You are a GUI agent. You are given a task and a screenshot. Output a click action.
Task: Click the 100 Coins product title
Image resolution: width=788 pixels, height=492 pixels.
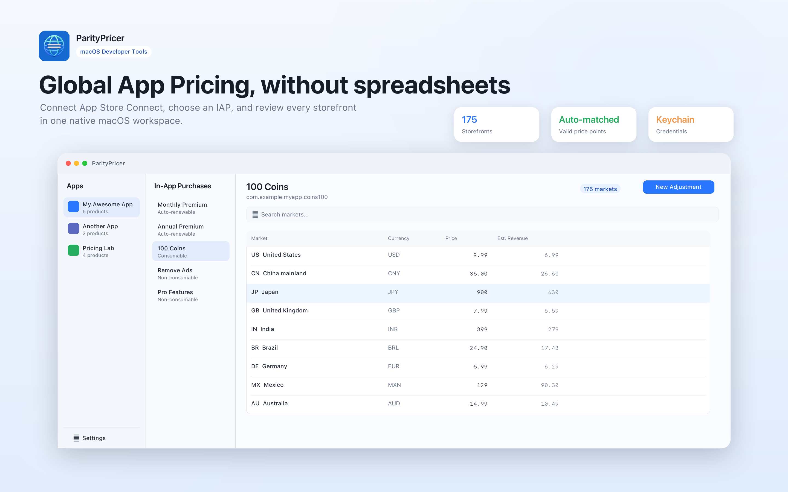pos(267,187)
